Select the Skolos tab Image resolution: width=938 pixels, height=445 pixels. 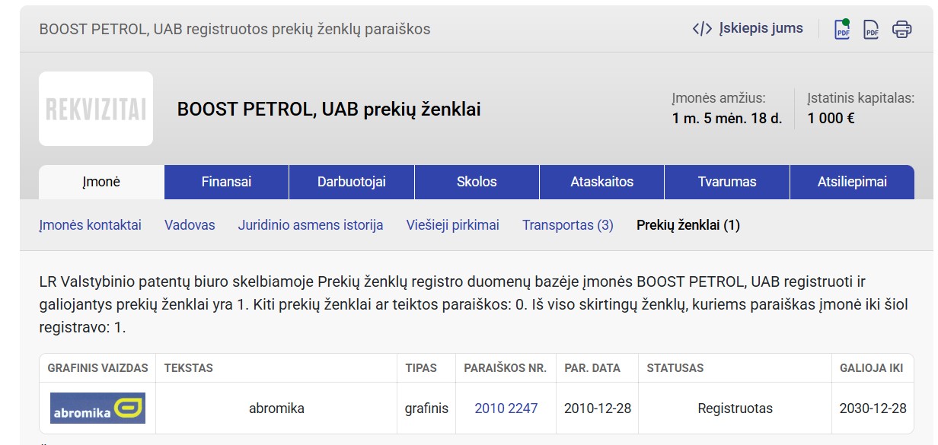[477, 182]
